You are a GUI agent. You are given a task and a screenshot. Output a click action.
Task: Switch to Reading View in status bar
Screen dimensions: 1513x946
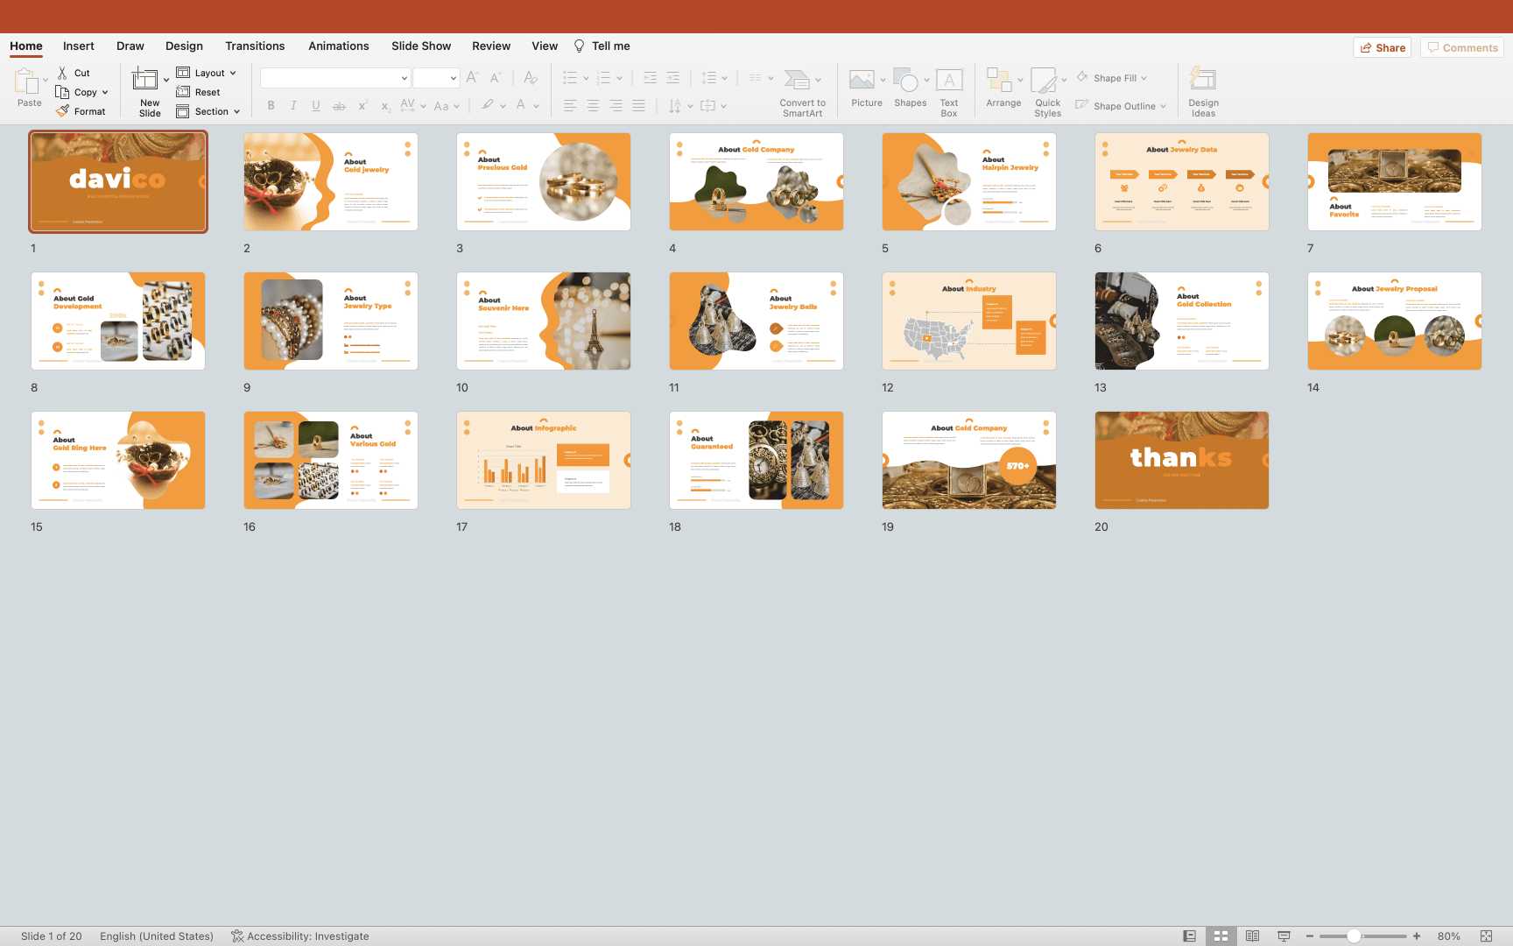tap(1252, 936)
